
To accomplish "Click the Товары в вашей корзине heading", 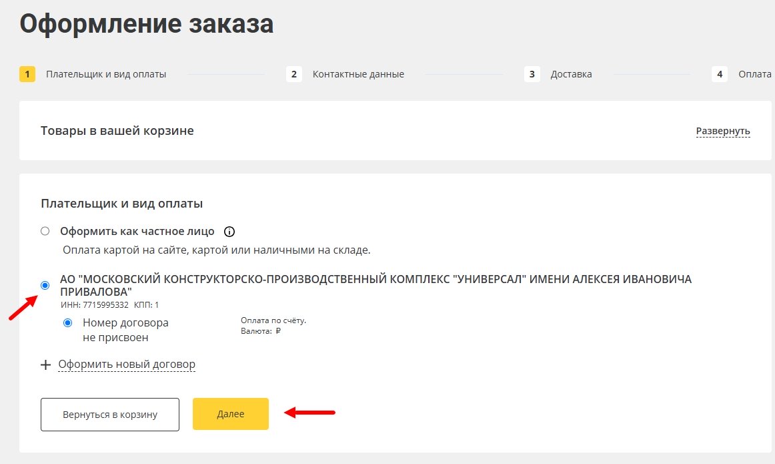I will 117,131.
